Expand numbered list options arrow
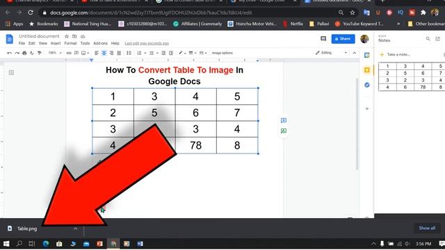The image size is (445, 250). pos(145,53)
